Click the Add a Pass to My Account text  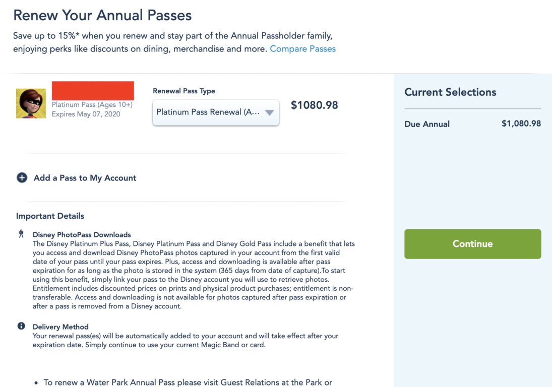85,178
